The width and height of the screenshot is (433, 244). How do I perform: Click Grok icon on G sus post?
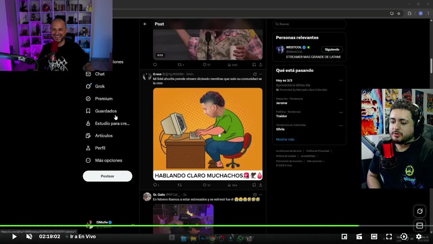point(255,74)
